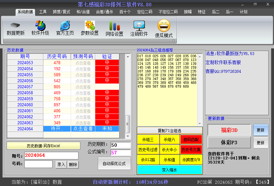Viewport: 274px width, 186px height.
Task: Click 更新 next to 福彩3D
Action: [260, 130]
